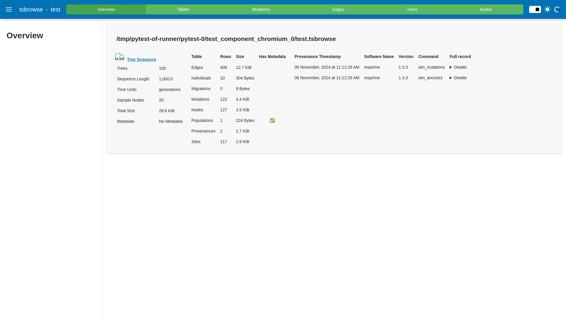
Task: Toggle the dark theme switch
Action: click(535, 9)
